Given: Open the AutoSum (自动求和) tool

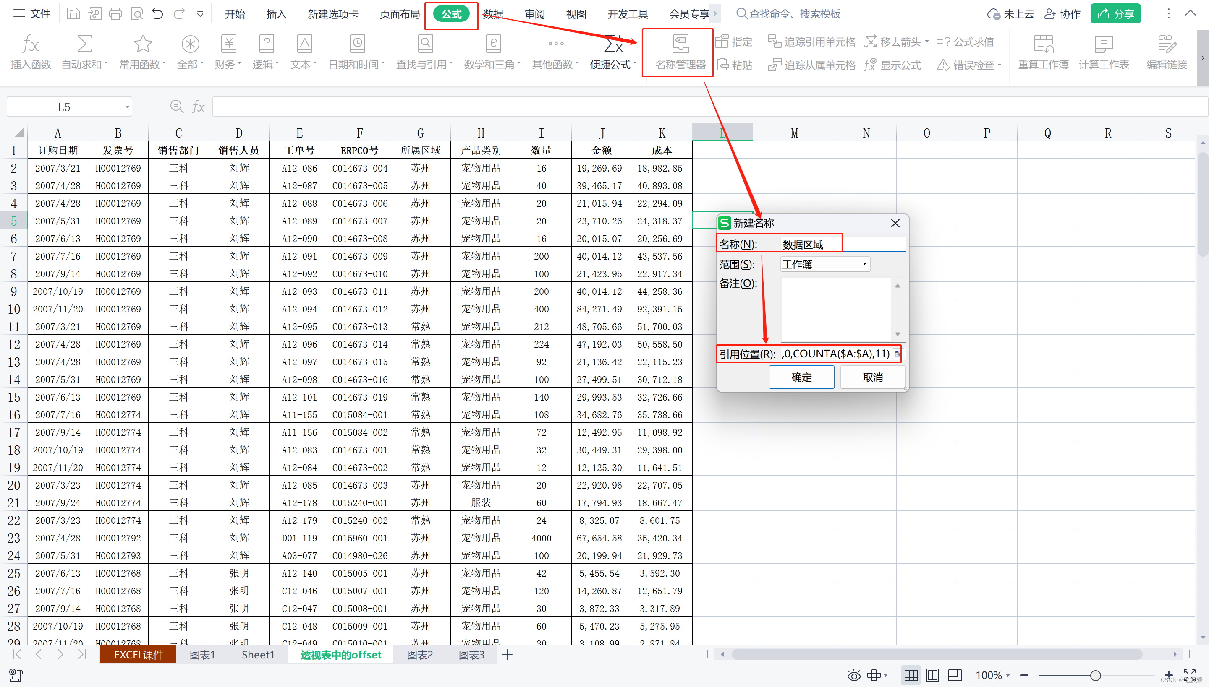Looking at the screenshot, I should pos(84,52).
